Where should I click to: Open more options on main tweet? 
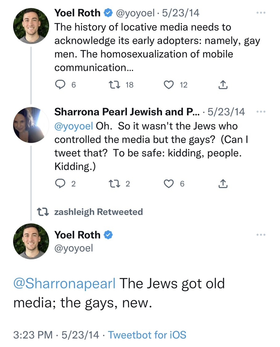tap(261, 235)
